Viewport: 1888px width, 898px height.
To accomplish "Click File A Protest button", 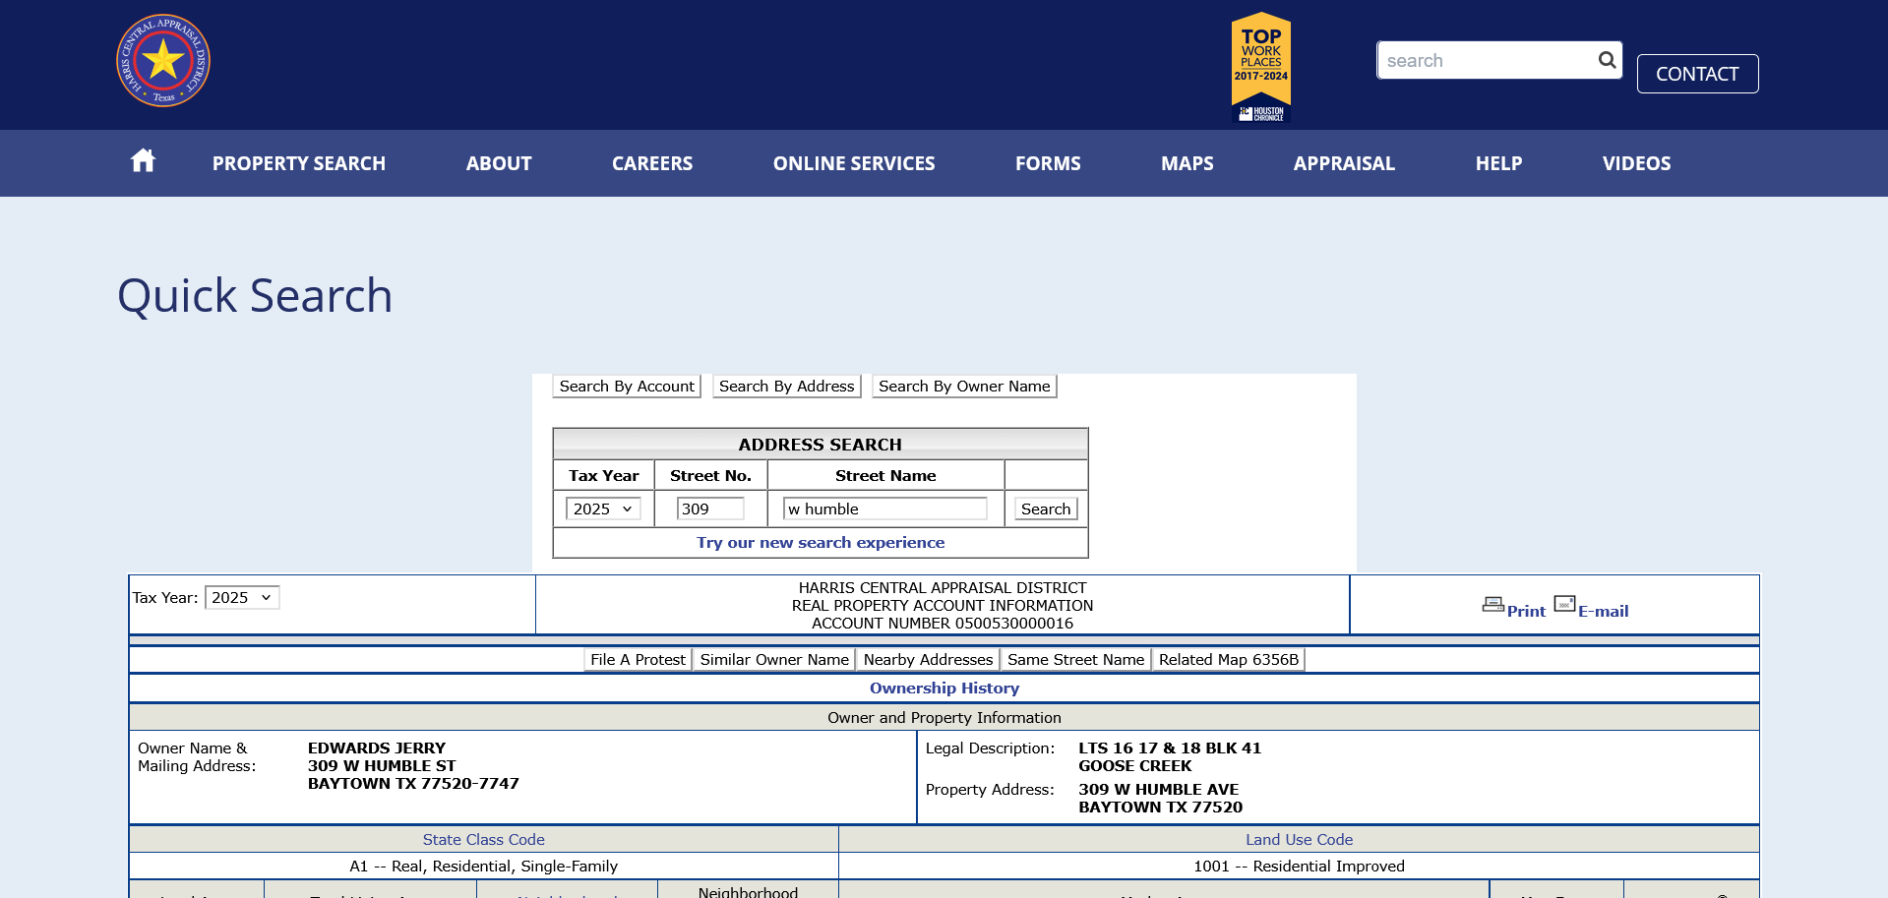I will click(x=638, y=660).
